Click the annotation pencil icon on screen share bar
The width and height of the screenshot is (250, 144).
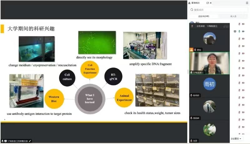(x=30, y=141)
